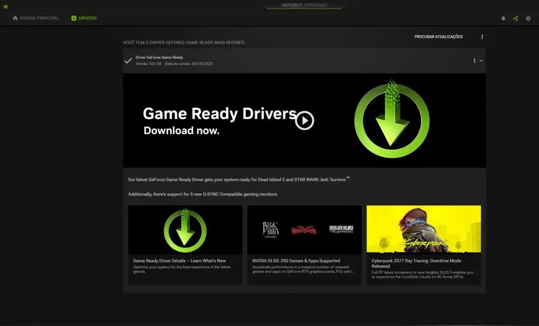Viewport: 539px width, 326px height.
Task: Open the driver entry's three-dot options menu
Action: point(474,60)
